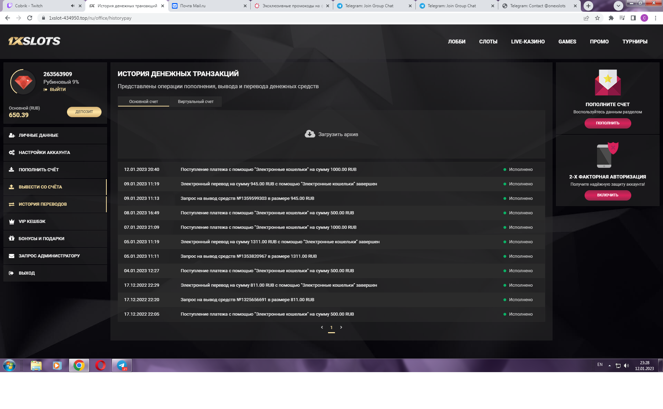Click the ruby gem level avatar

tap(23, 82)
